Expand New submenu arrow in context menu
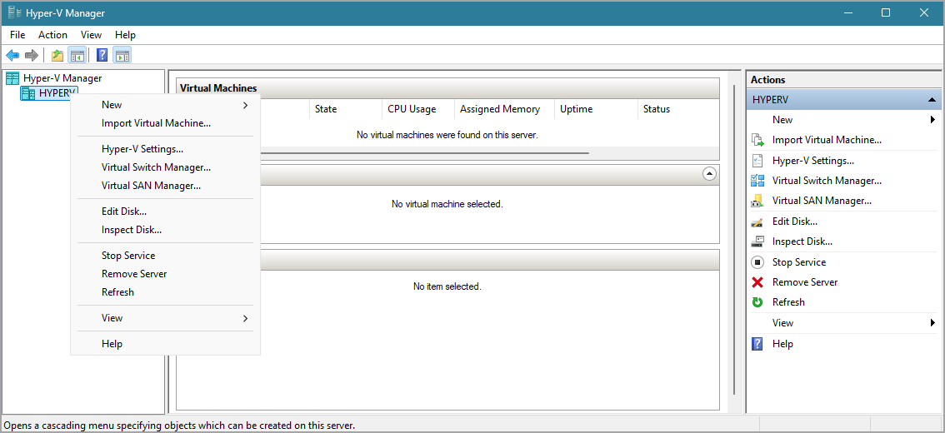 [245, 106]
